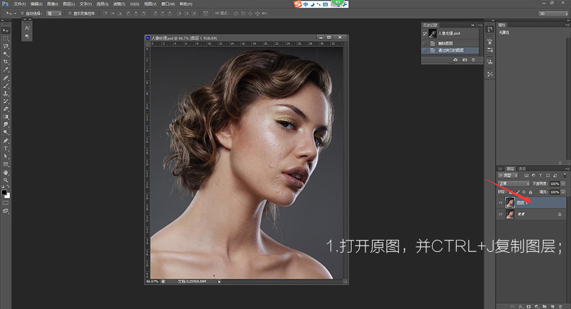Open the layer blend mode 正常 dropdown
Screen dimensions: 571x309
tap(514, 183)
